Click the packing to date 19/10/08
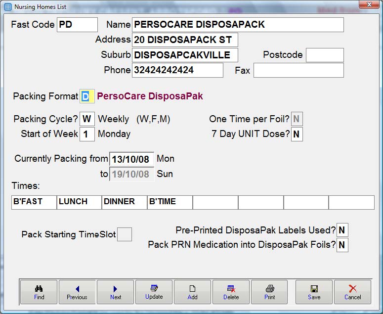Image resolution: width=383 pixels, height=314 pixels. 131,174
